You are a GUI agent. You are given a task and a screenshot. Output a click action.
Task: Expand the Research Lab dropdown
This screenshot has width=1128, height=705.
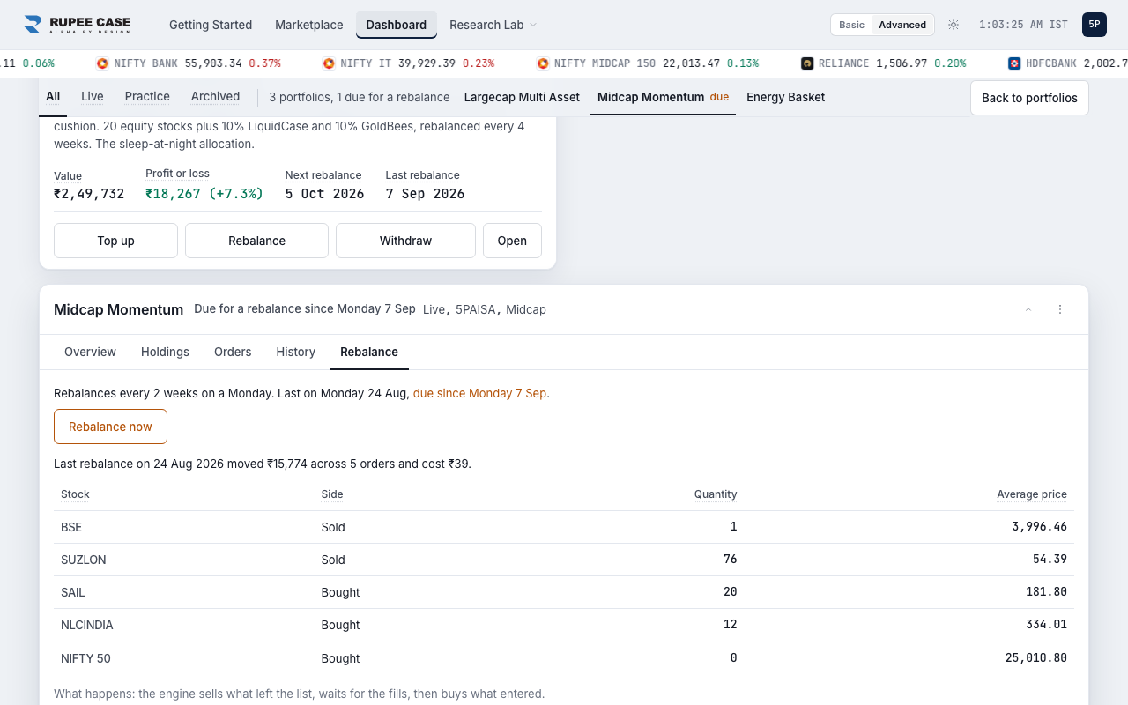click(493, 25)
